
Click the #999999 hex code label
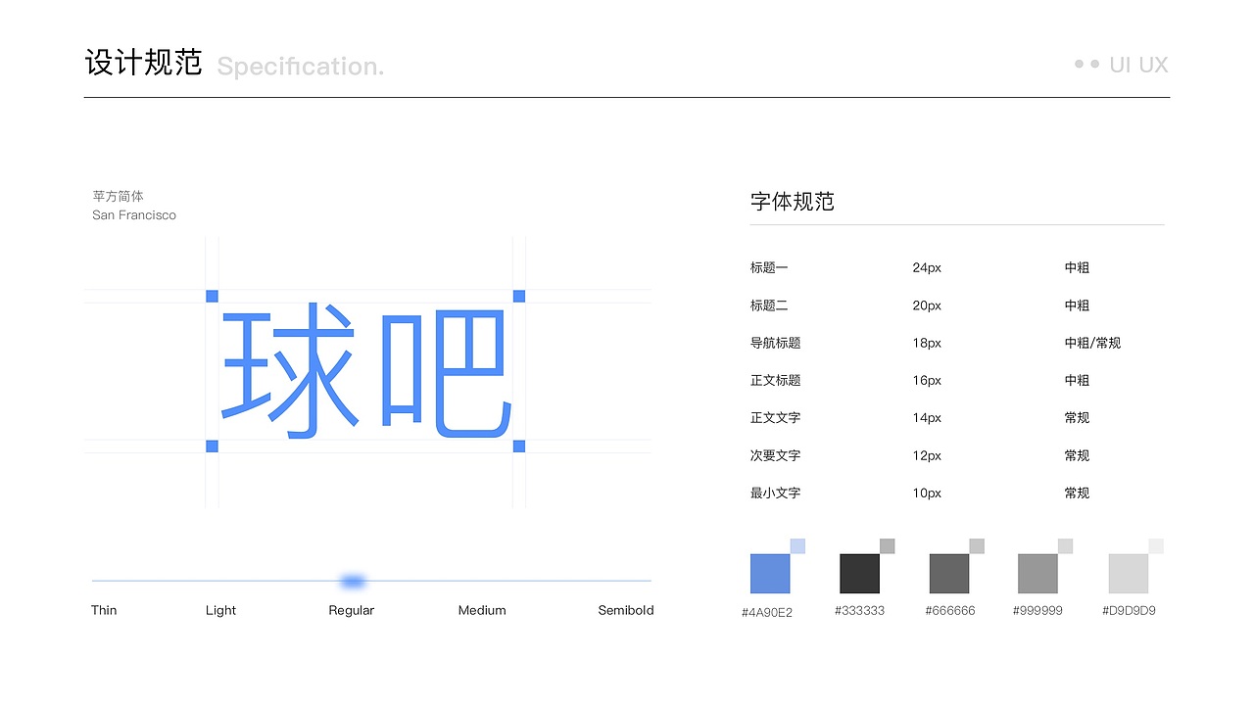(1037, 610)
